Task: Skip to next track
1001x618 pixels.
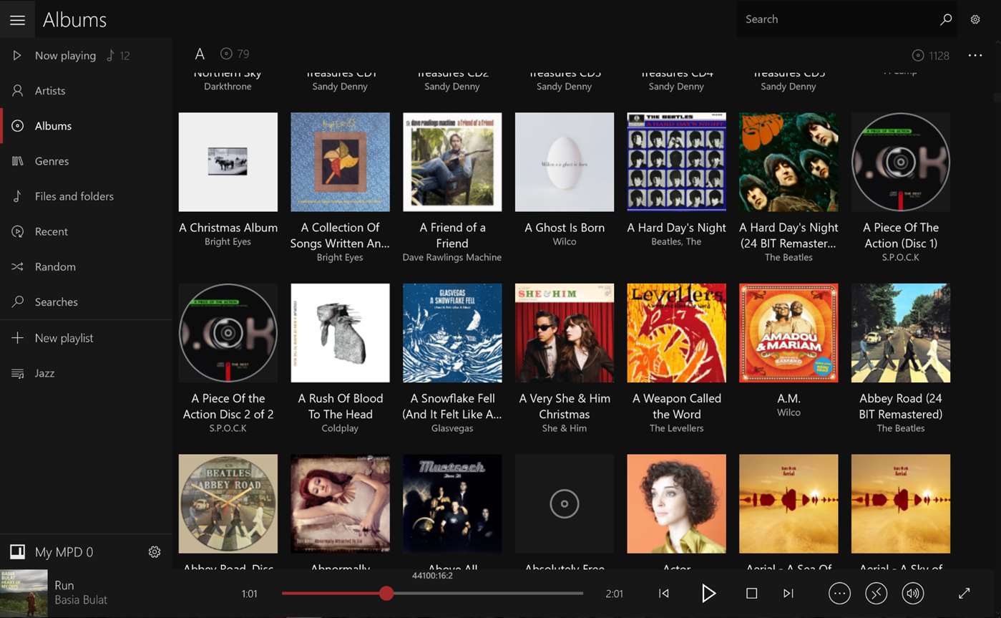Action: (788, 593)
